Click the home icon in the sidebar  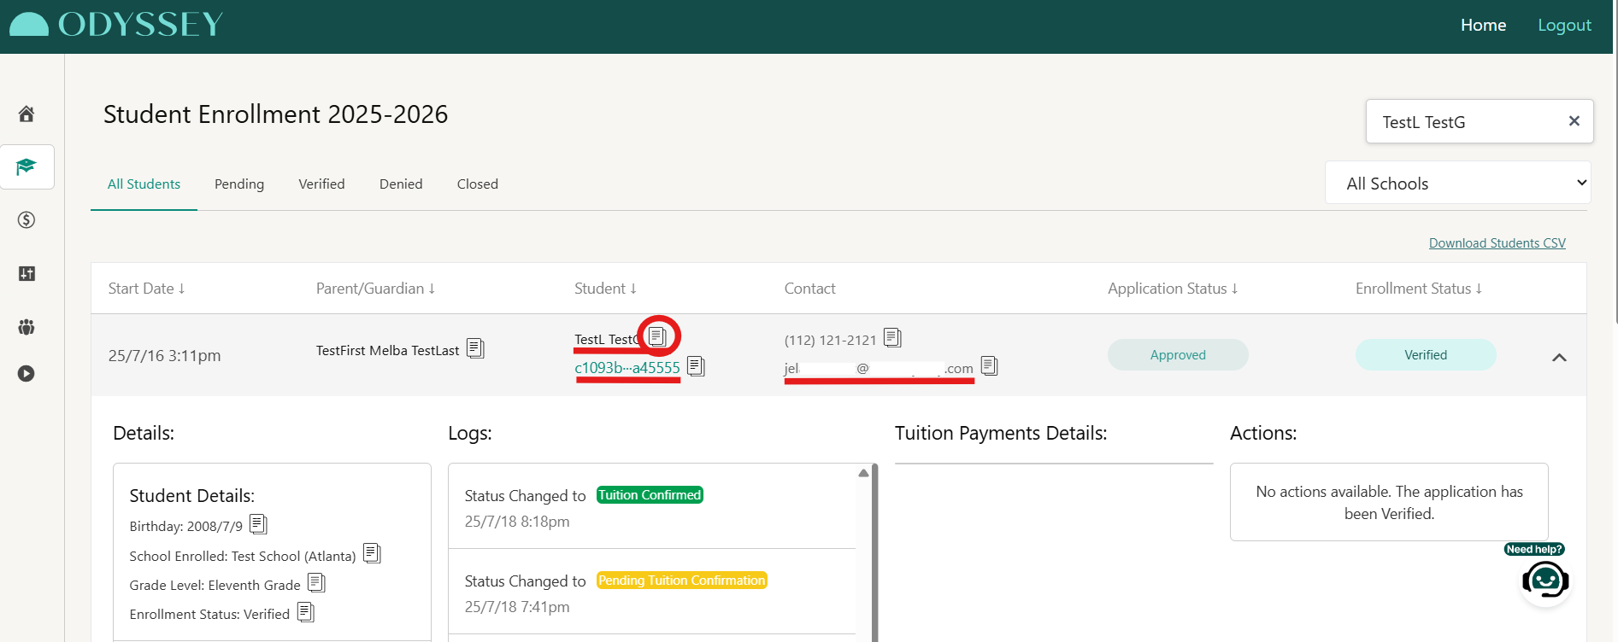[26, 114]
